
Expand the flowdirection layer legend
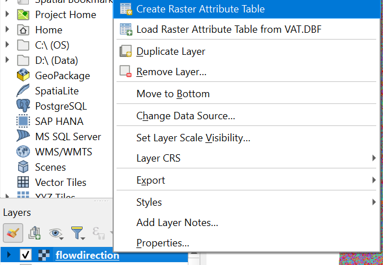click(9, 255)
